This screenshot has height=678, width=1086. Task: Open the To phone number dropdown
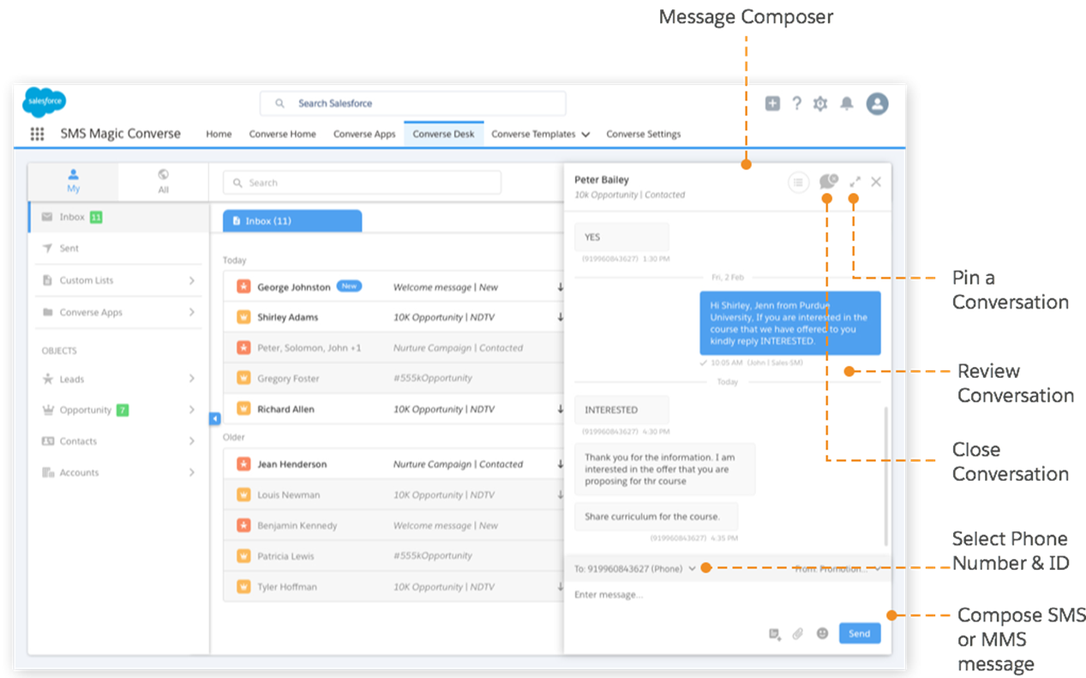pos(692,568)
